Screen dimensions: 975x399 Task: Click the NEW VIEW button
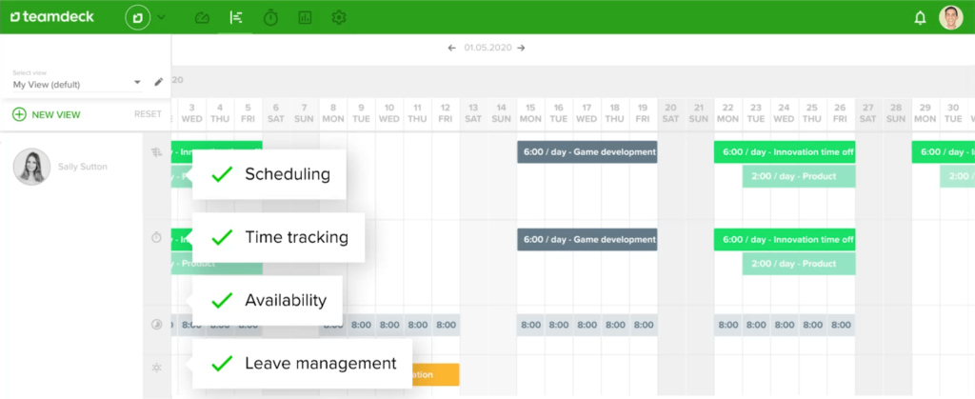pyautogui.click(x=47, y=114)
